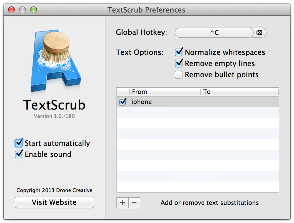The height and width of the screenshot is (223, 294).
Task: Select the To column header
Action: tap(240, 92)
